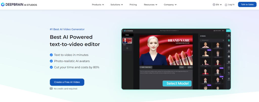Click the filter icon in AI Models search

coord(224,40)
